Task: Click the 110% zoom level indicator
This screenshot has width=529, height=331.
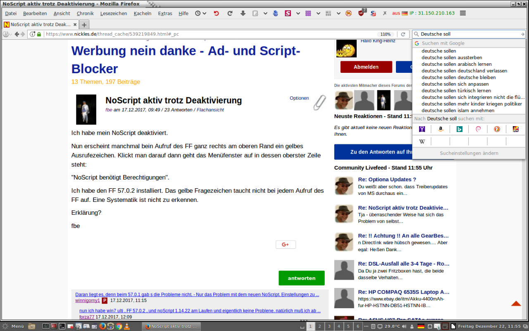Action: click(386, 34)
